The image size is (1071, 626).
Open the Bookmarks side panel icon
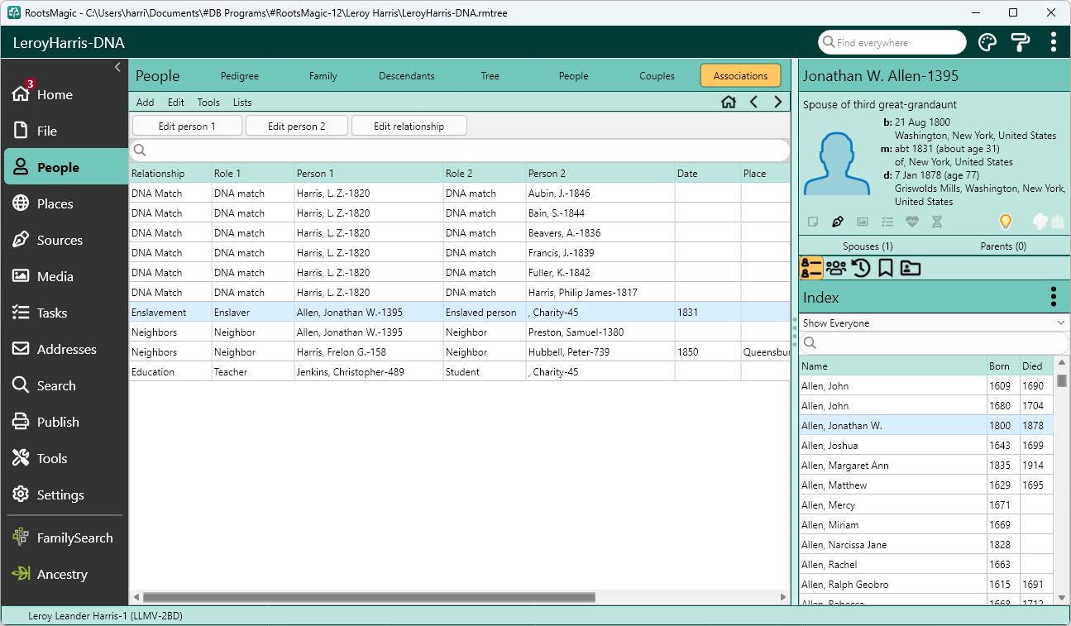click(x=885, y=268)
